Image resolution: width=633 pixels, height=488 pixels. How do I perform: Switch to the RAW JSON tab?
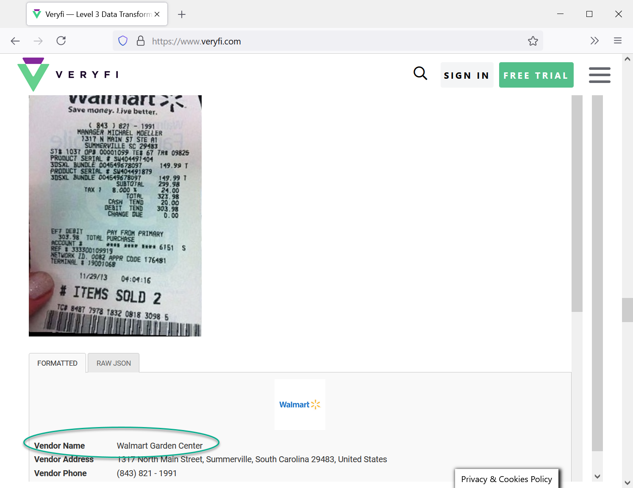coord(114,363)
